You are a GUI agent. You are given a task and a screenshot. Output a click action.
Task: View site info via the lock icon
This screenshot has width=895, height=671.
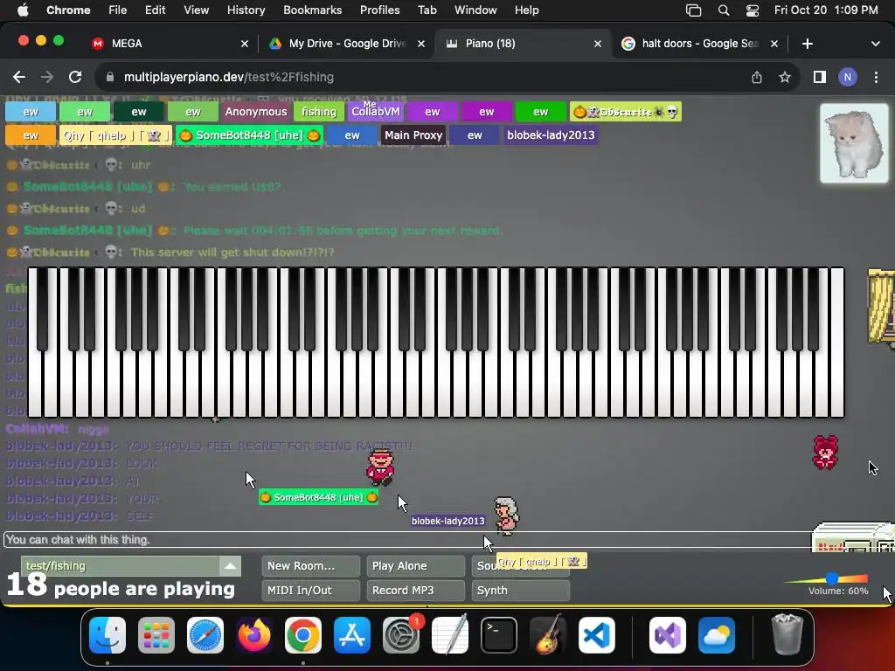tap(111, 77)
